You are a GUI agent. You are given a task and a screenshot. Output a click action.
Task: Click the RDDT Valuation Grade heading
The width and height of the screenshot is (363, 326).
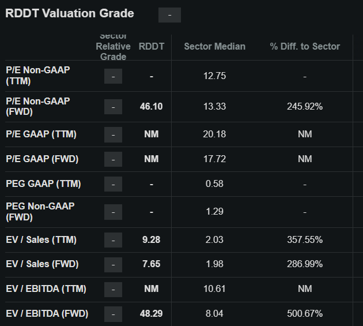tap(69, 14)
